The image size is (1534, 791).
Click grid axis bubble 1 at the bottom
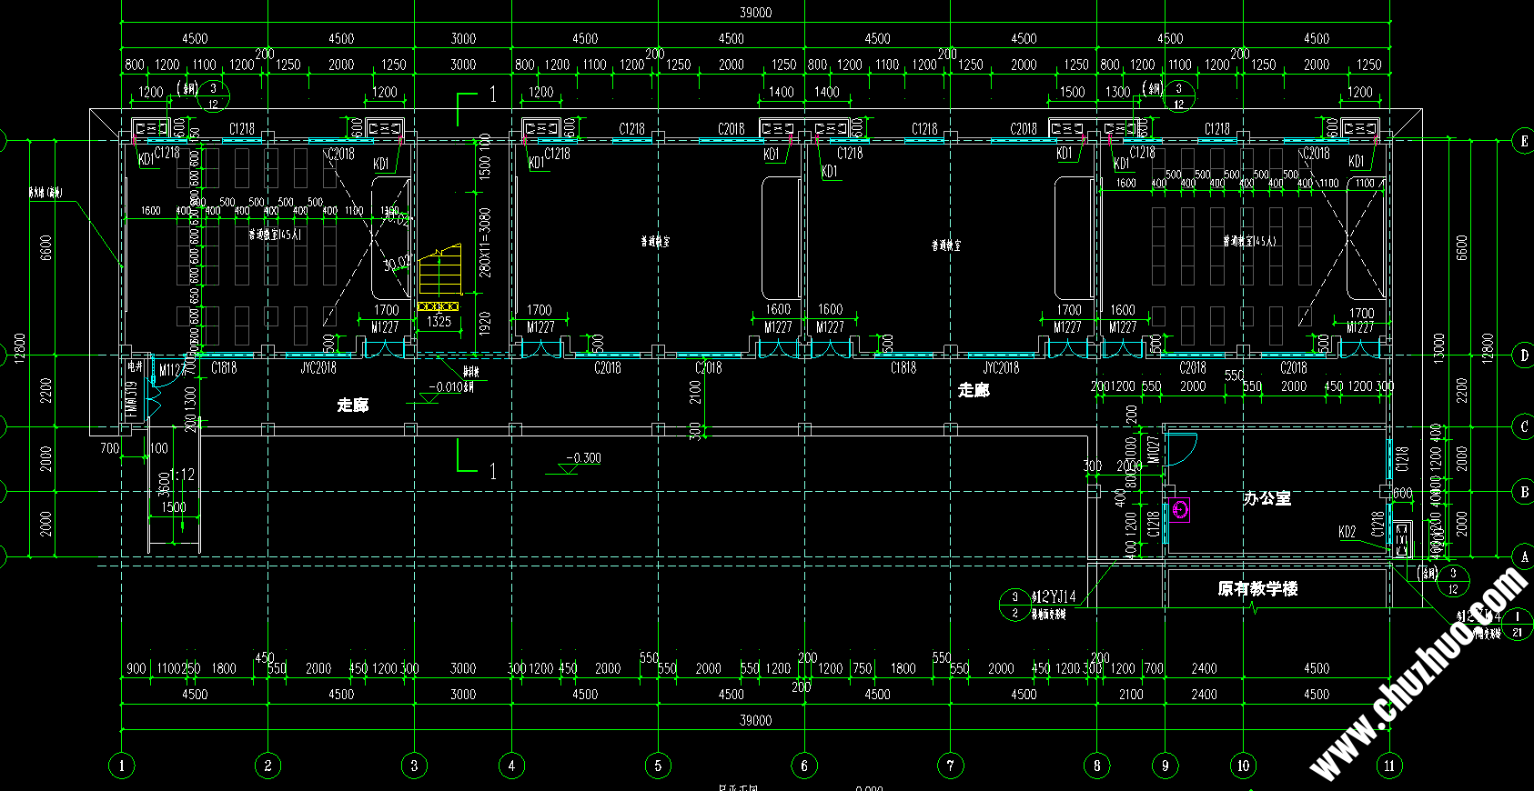tap(122, 766)
